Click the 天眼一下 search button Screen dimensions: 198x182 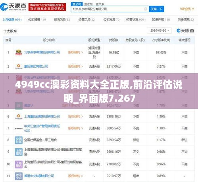coord(156,9)
